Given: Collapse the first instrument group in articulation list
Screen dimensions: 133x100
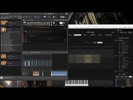Looking at the screenshot, I should 116,40.
